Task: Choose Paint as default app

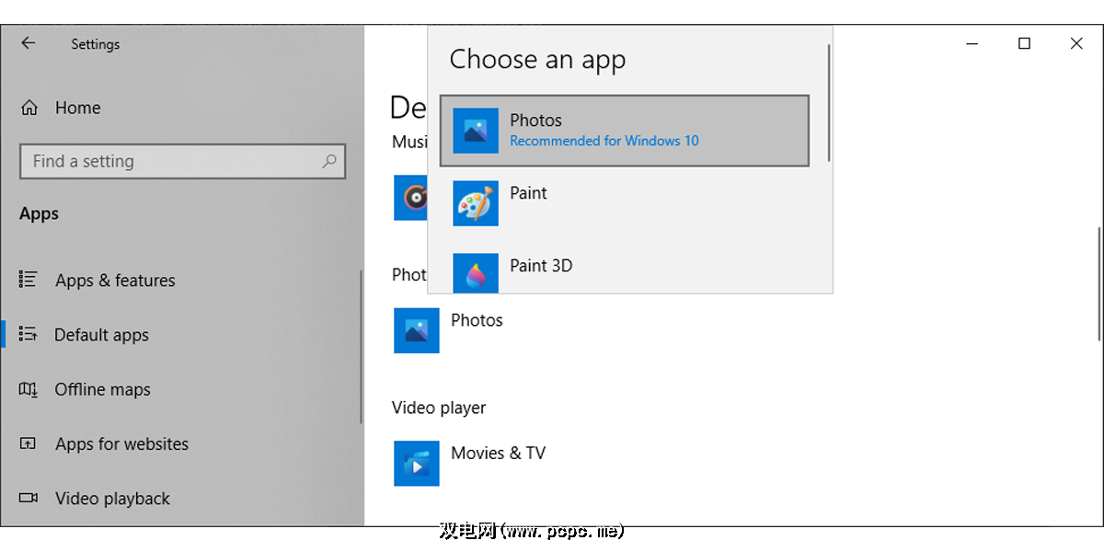Action: click(x=529, y=193)
